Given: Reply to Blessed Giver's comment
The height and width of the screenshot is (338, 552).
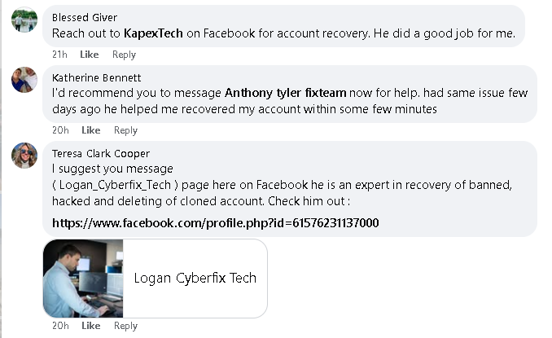Looking at the screenshot, I should pos(124,55).
